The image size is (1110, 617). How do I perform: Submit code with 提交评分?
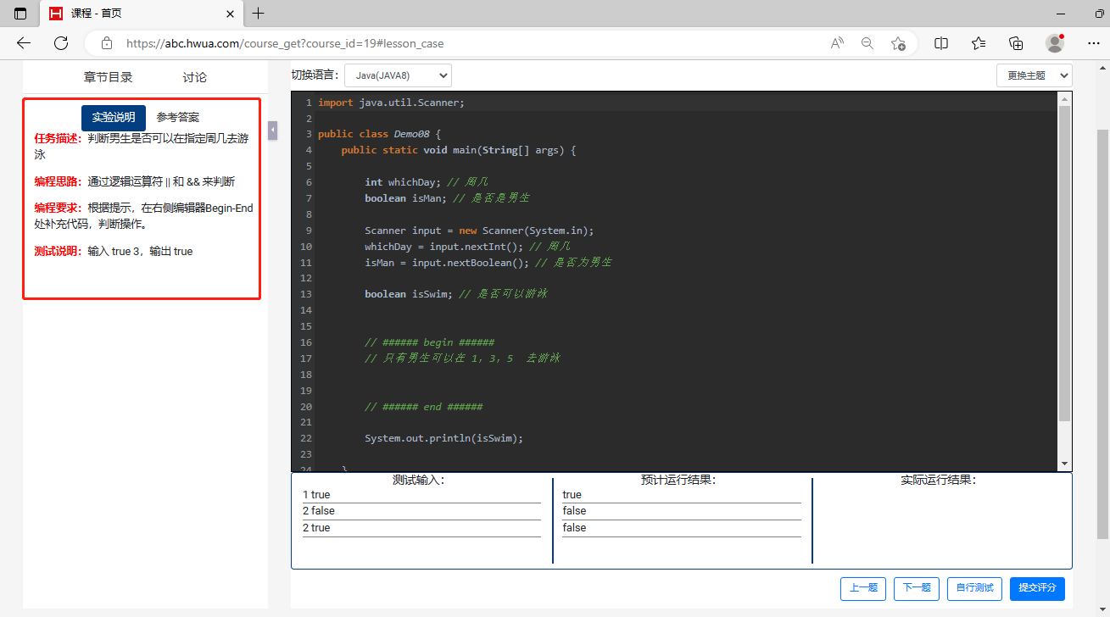[1038, 588]
